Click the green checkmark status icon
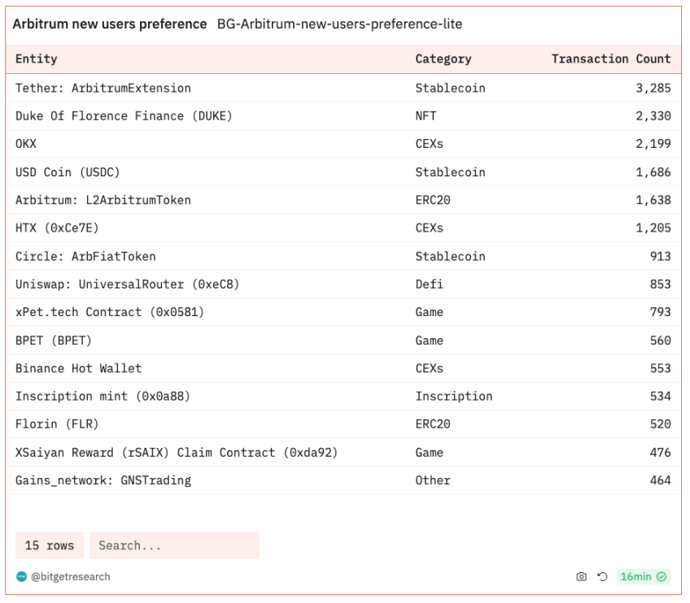The image size is (690, 603). [x=662, y=577]
